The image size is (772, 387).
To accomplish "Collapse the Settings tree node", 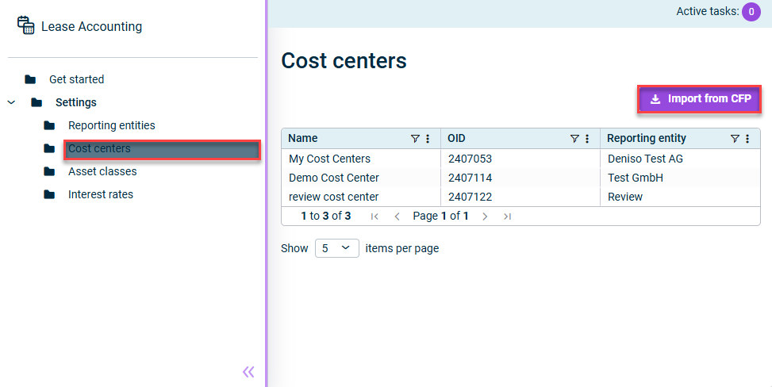I will coord(12,102).
